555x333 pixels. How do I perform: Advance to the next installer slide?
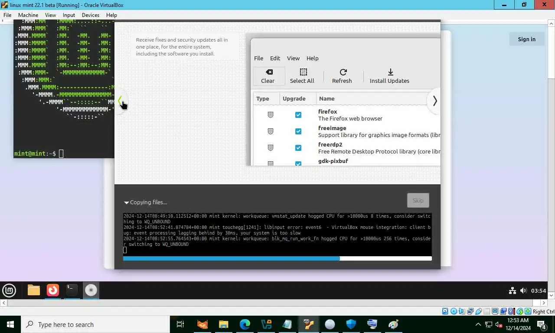click(x=434, y=101)
